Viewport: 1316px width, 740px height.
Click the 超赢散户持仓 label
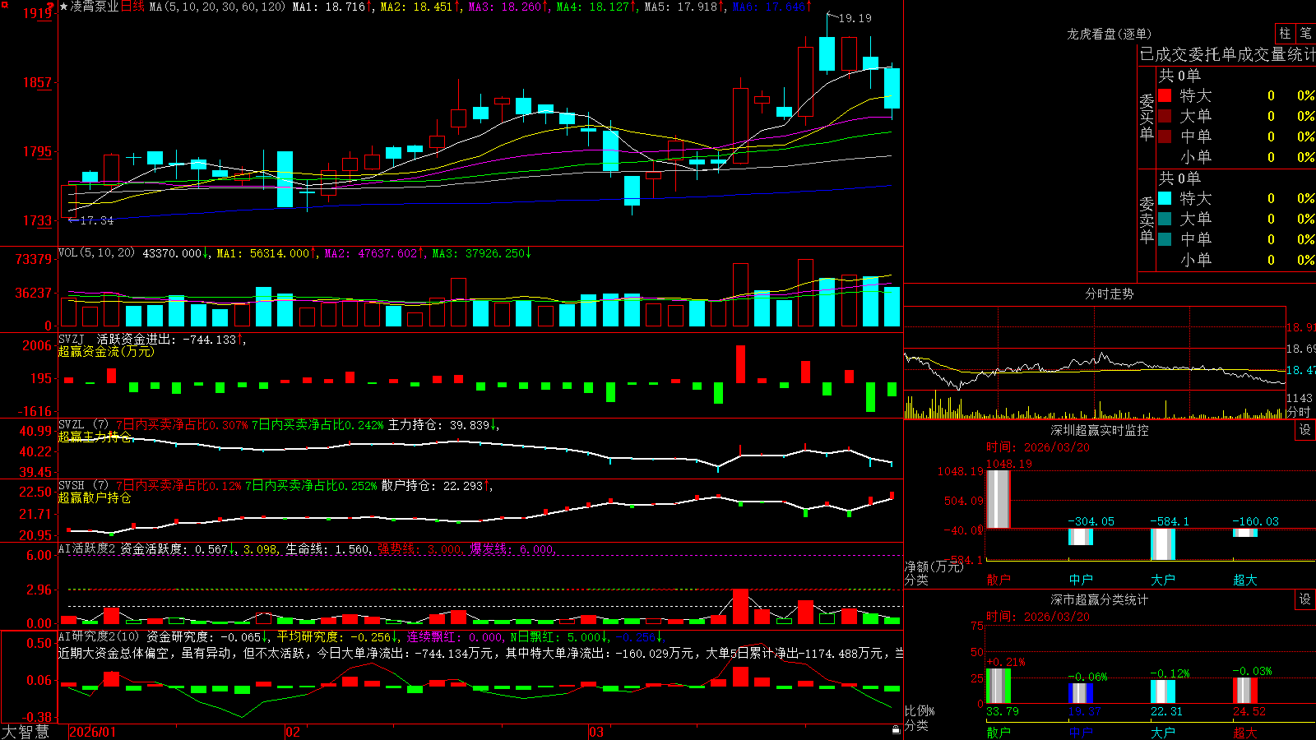coord(95,497)
